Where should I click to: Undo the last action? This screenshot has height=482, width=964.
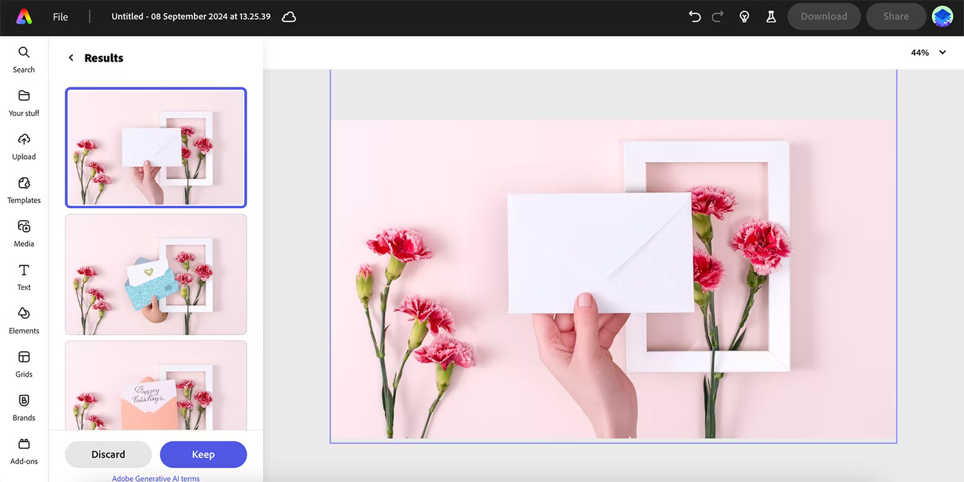694,17
